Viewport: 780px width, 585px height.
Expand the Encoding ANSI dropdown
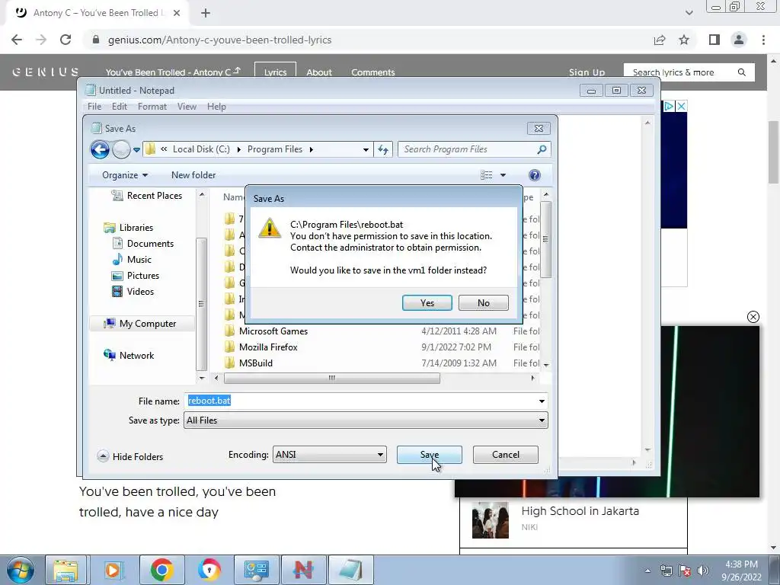(380, 455)
